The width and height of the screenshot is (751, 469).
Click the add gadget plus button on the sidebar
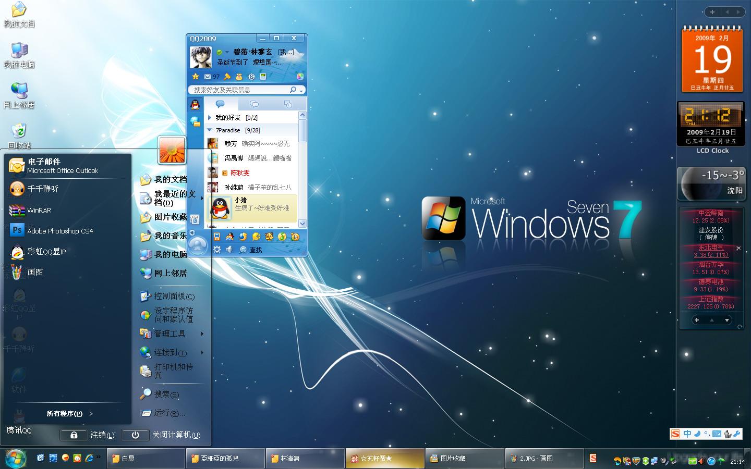(712, 11)
